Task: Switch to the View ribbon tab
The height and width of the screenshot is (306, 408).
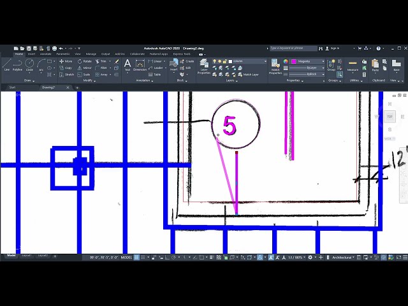Action: tap(78, 54)
